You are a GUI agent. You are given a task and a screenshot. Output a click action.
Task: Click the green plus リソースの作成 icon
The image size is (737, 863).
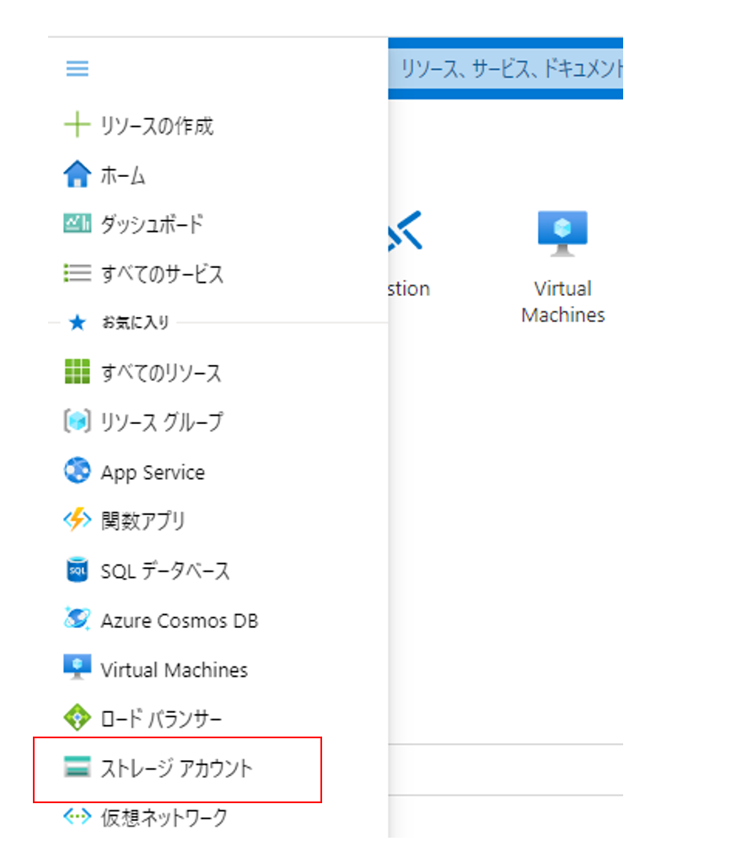pos(77,126)
